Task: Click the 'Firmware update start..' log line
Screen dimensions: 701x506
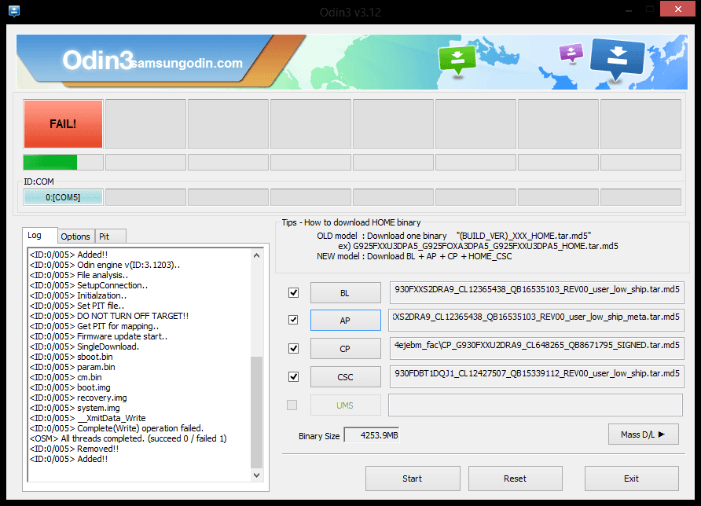Action: click(x=98, y=336)
